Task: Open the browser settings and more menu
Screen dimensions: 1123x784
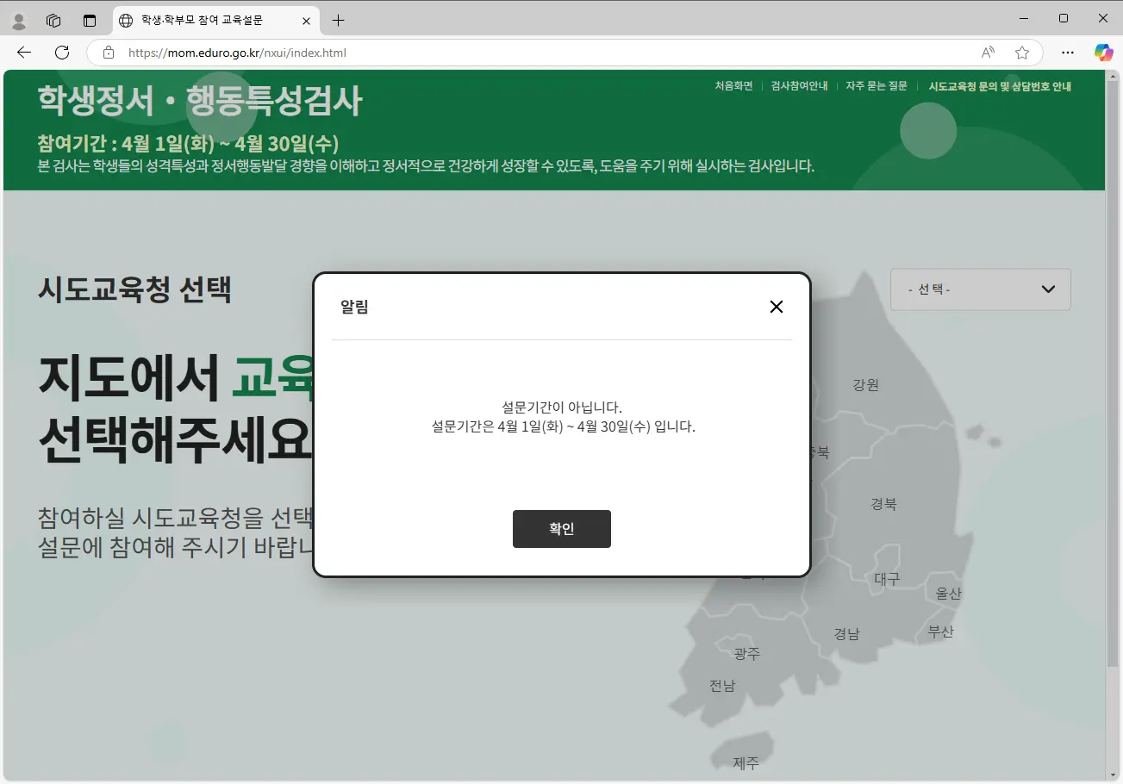Action: point(1068,53)
